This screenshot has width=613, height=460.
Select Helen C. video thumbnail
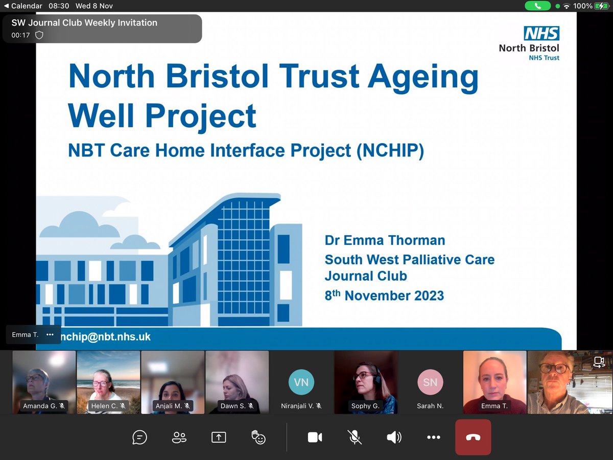[x=108, y=382]
